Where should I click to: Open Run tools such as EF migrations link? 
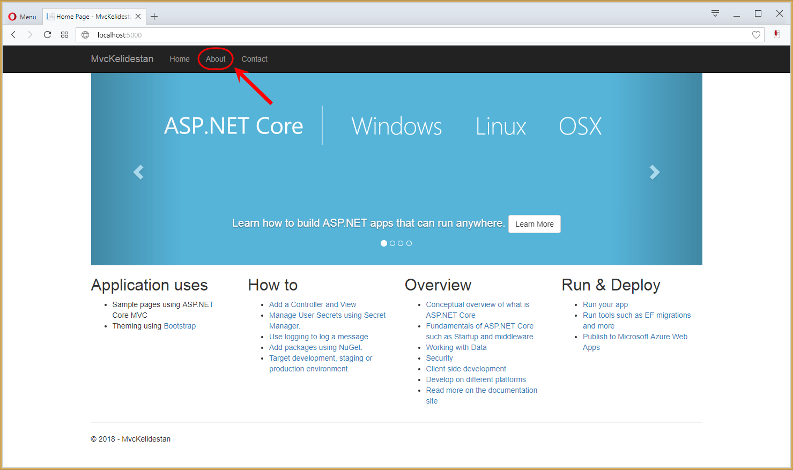click(x=636, y=320)
